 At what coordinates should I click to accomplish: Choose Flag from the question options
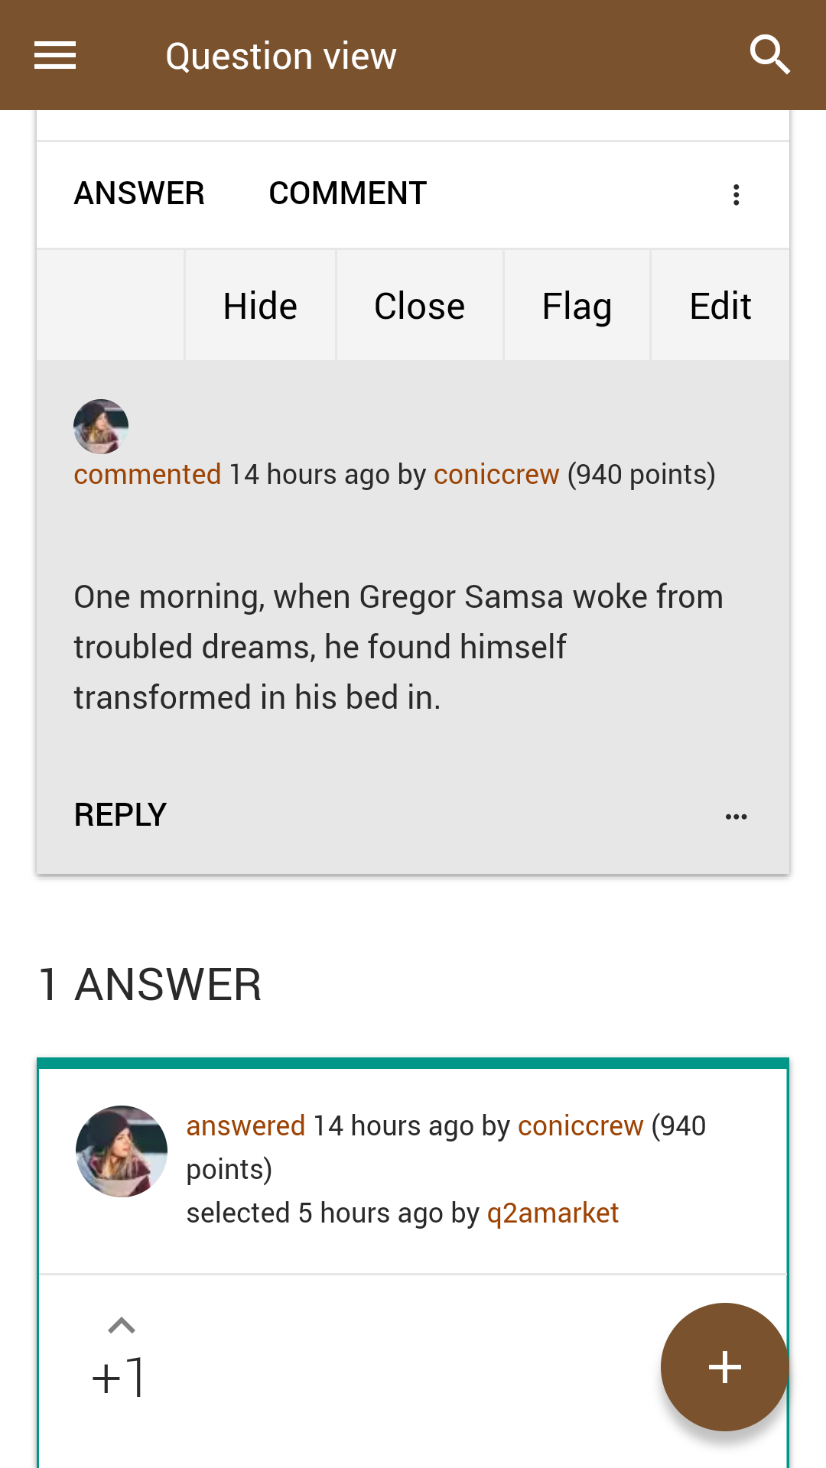click(577, 306)
